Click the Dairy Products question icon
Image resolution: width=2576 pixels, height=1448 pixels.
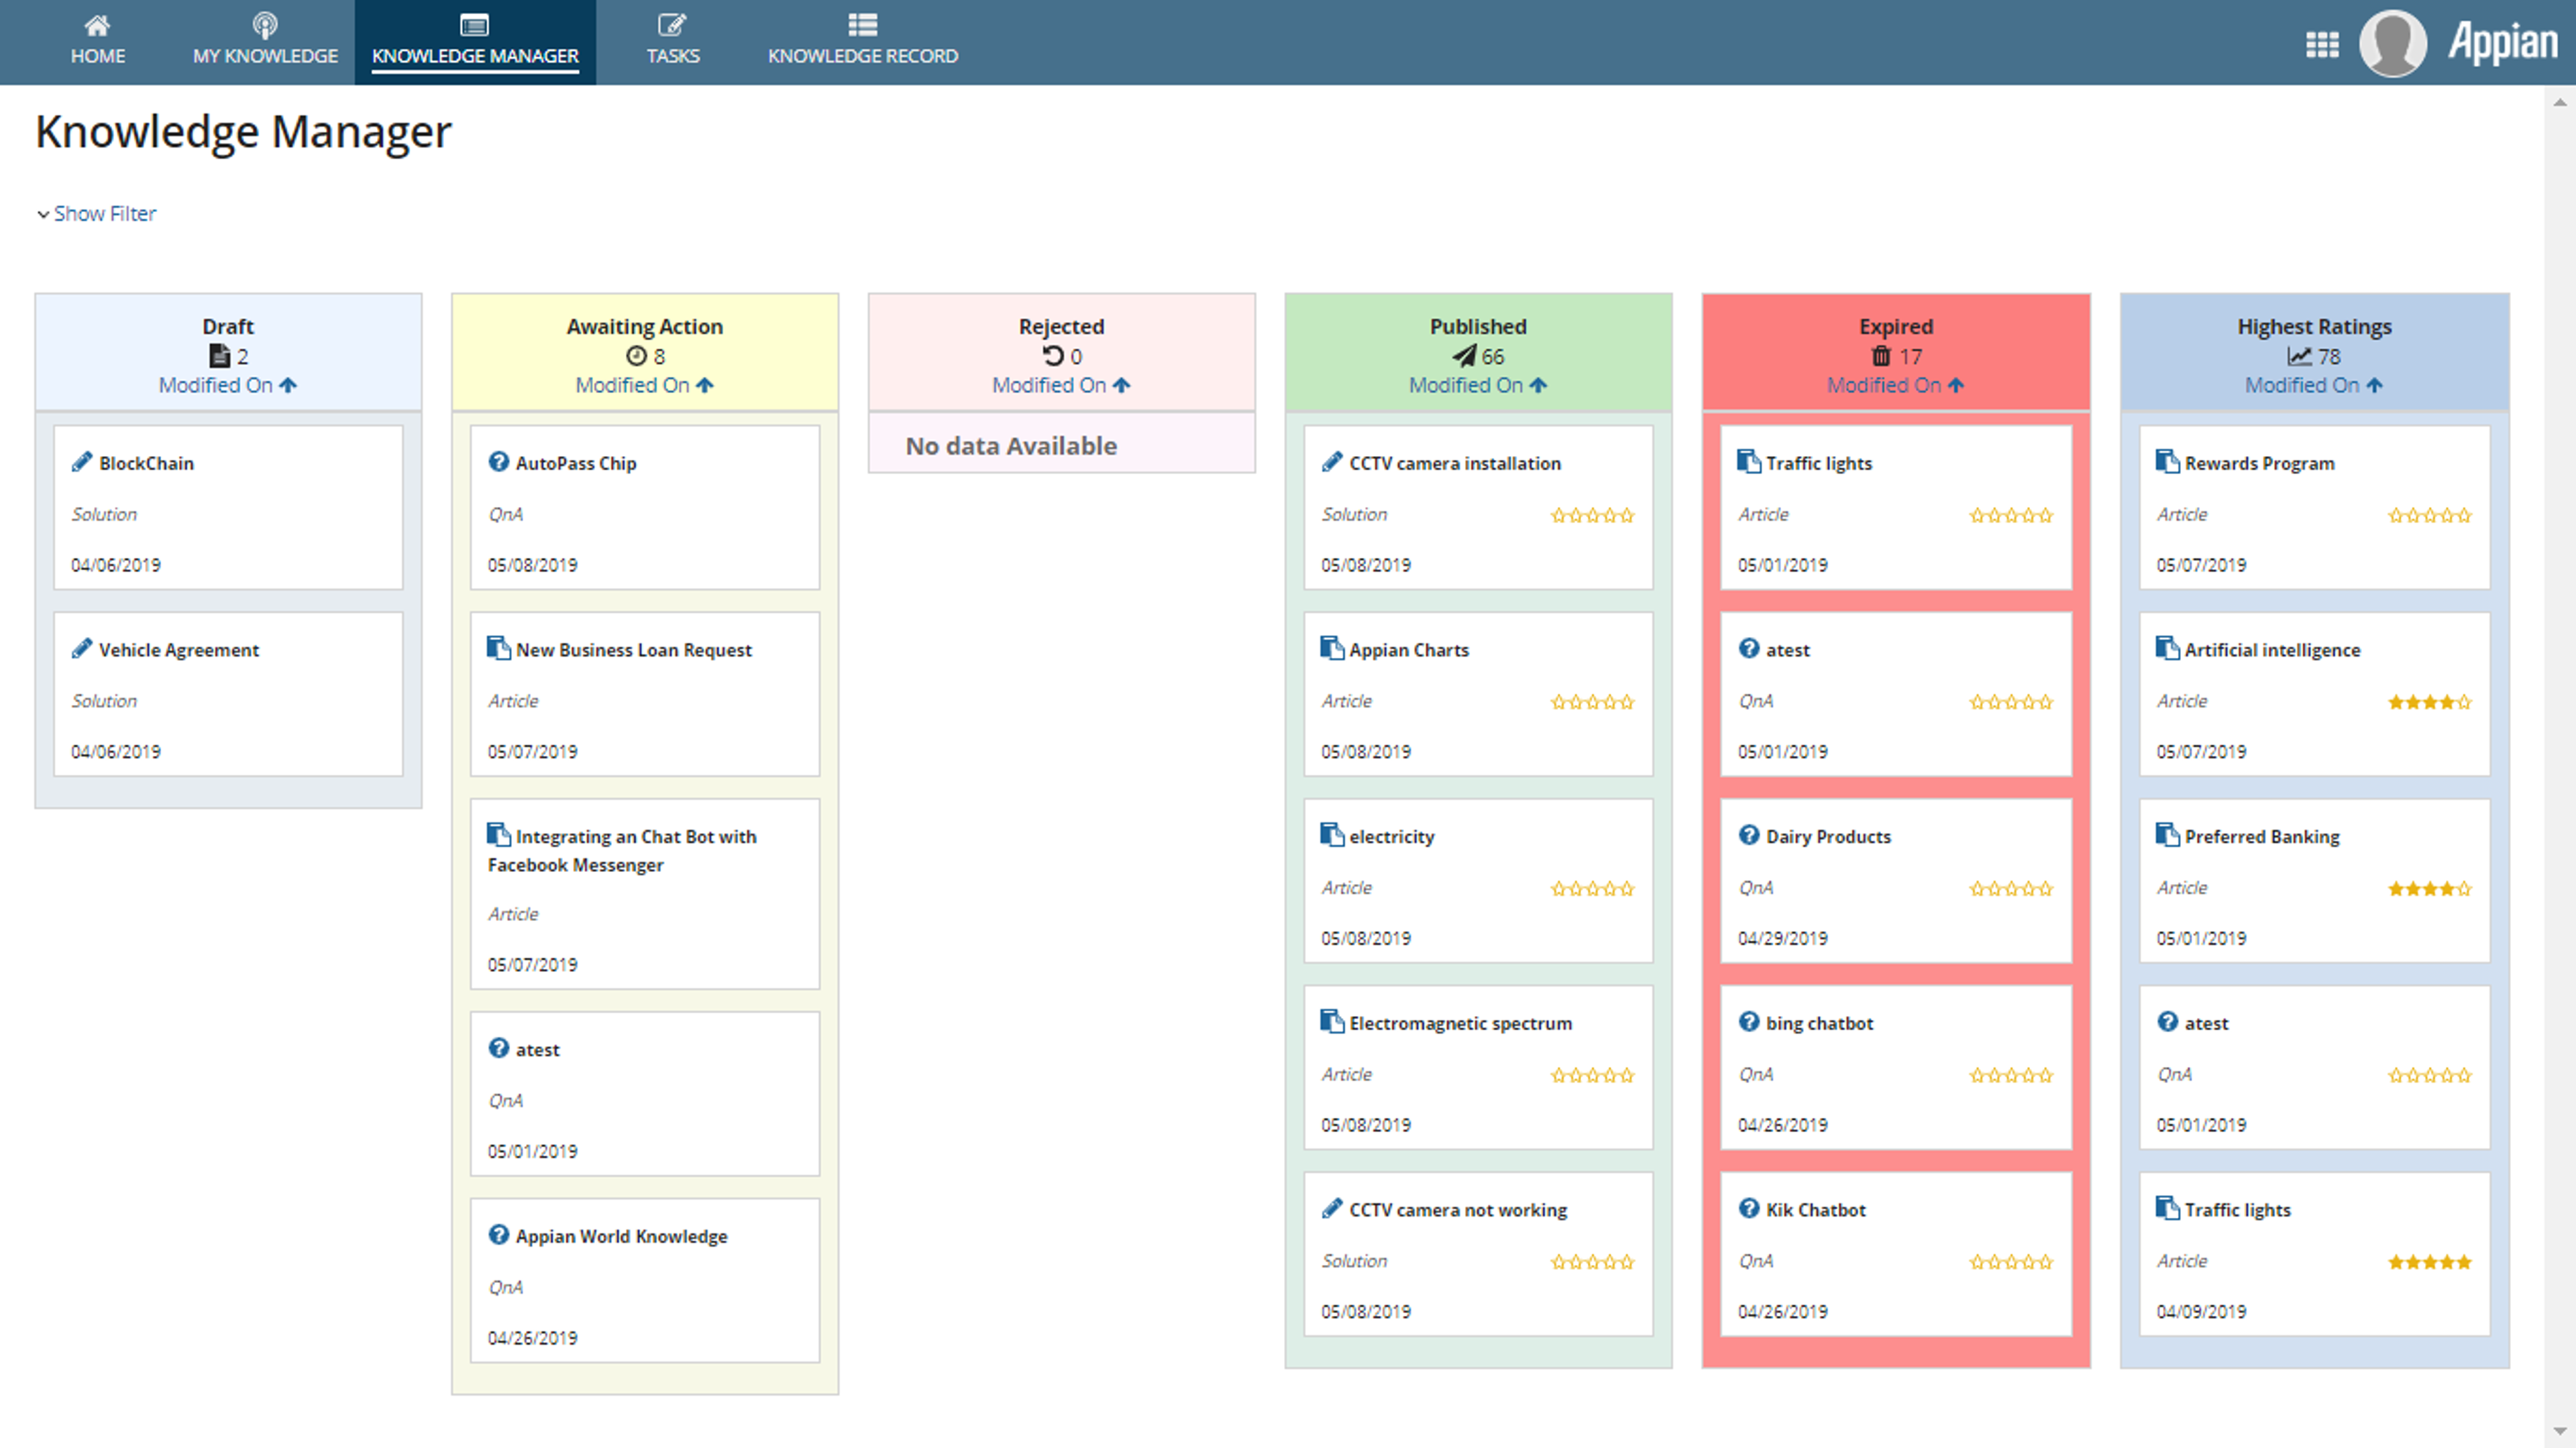[1749, 835]
